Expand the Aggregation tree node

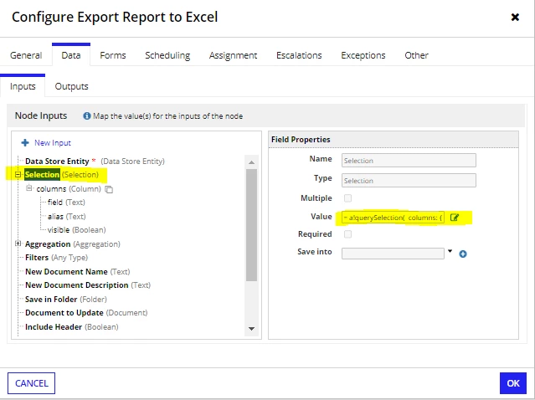click(x=18, y=244)
